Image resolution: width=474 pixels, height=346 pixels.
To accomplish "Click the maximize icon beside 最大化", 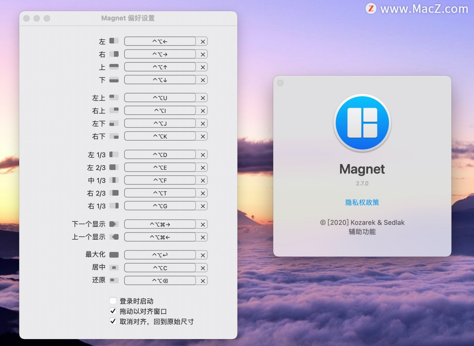I will pos(114,255).
